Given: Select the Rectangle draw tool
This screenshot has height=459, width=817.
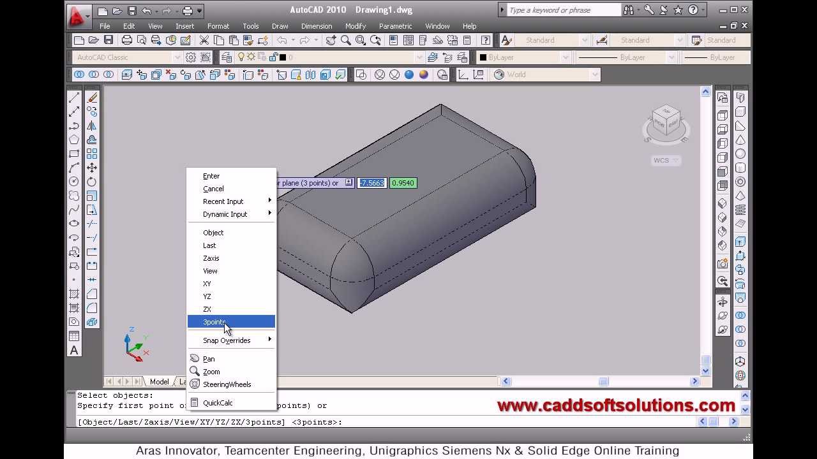Looking at the screenshot, I should (74, 154).
